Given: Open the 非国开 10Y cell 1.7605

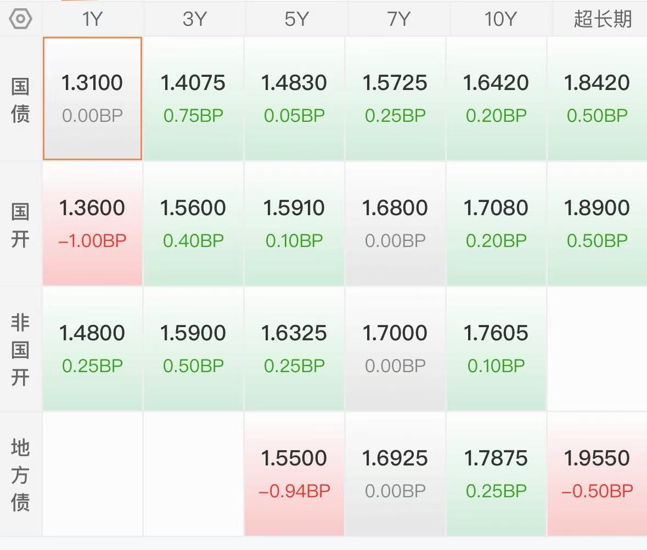Looking at the screenshot, I should tap(496, 349).
